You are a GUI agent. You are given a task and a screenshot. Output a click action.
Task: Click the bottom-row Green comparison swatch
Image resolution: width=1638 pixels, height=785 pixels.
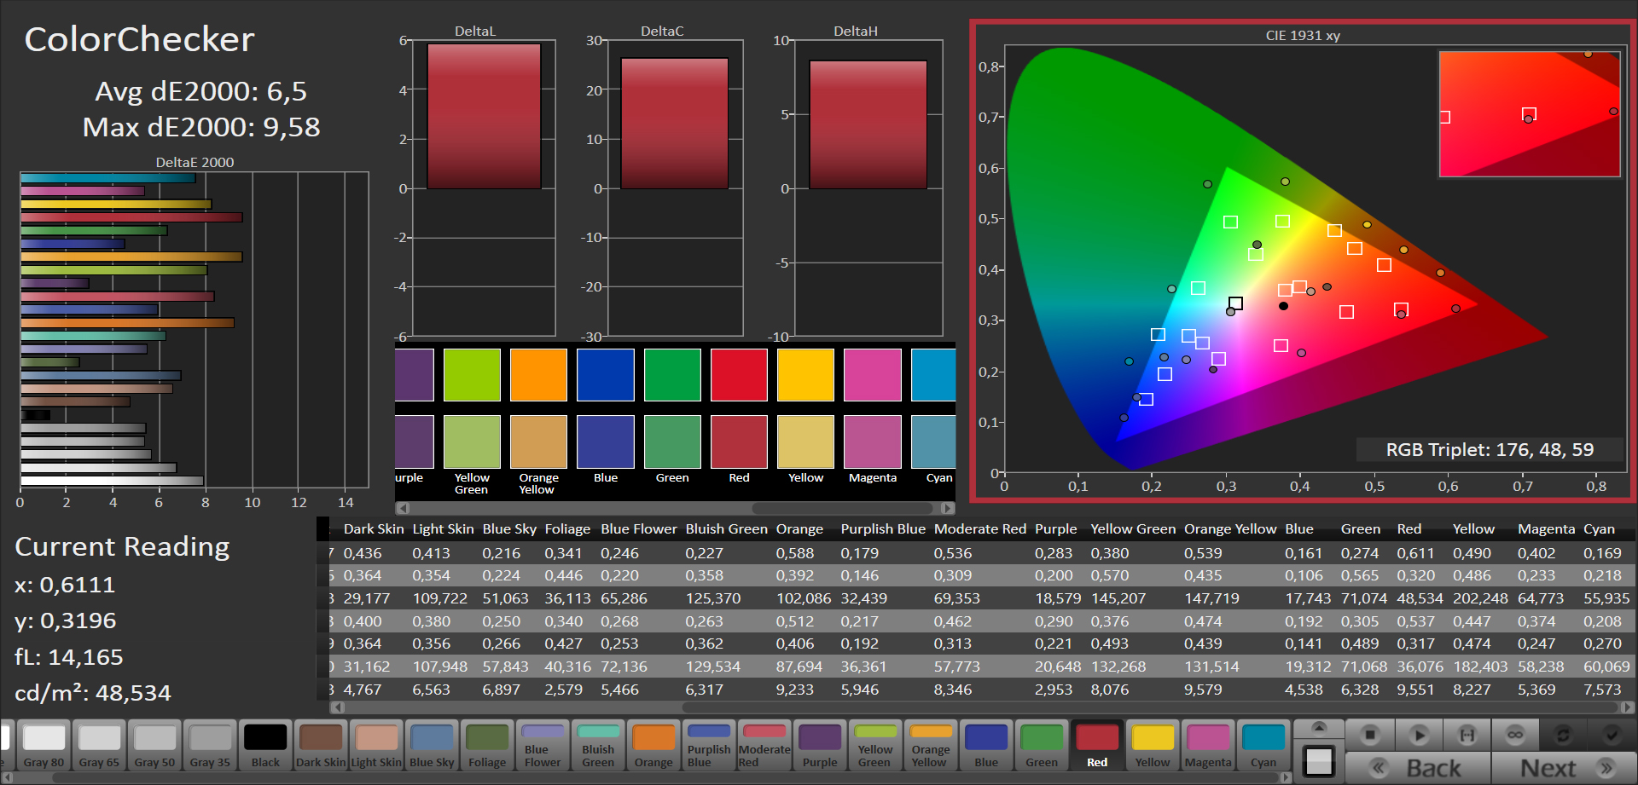tap(672, 442)
